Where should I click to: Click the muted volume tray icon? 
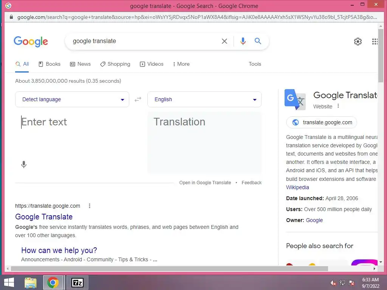[333, 283]
